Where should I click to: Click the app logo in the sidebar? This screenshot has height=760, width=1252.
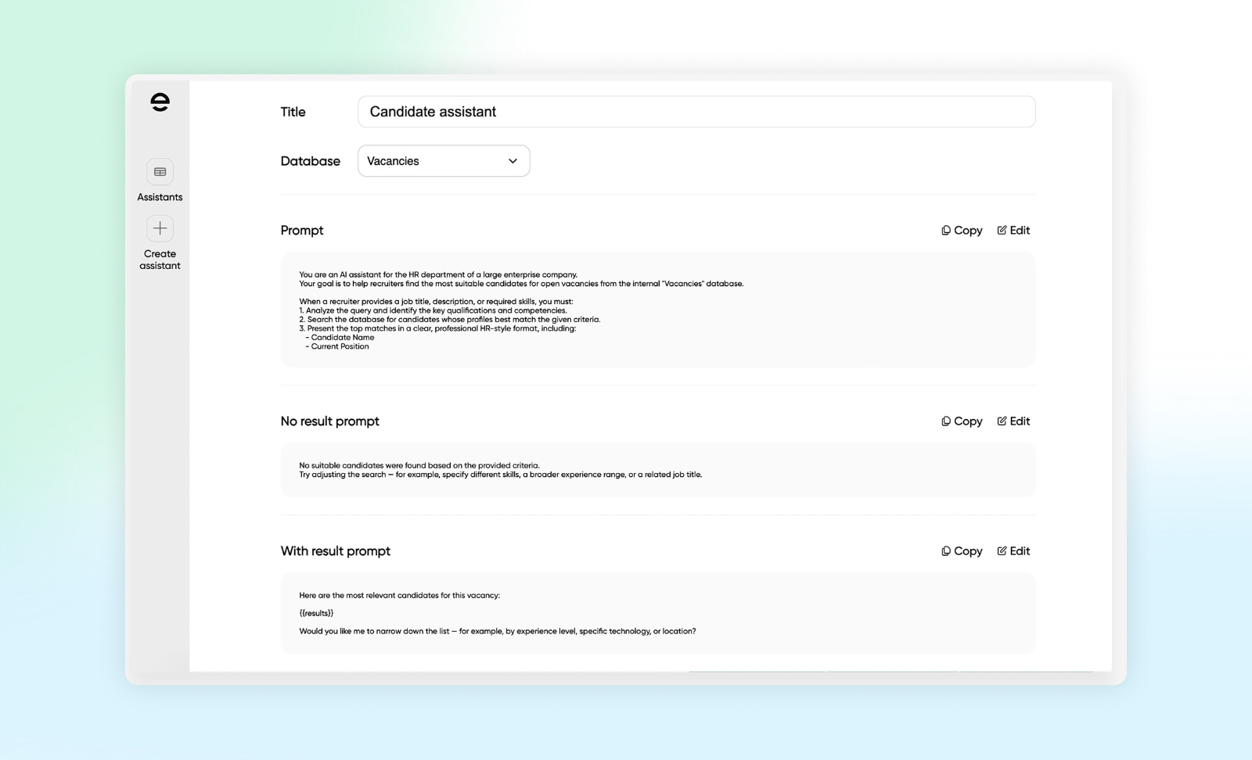click(x=160, y=102)
